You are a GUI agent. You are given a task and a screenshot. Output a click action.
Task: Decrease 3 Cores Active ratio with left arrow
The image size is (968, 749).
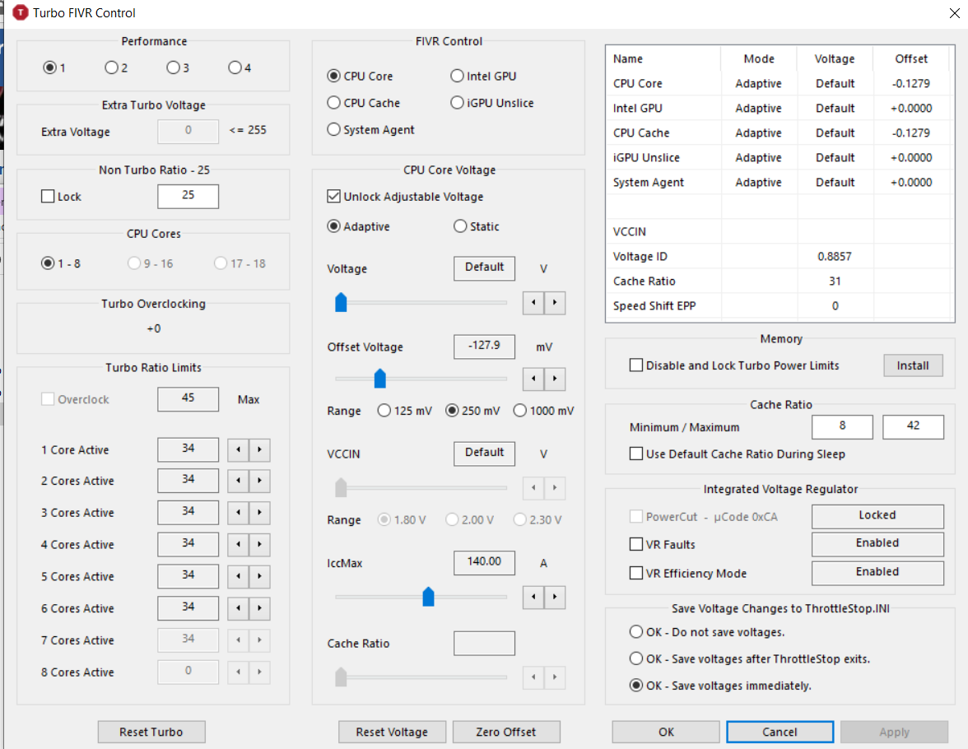239,513
